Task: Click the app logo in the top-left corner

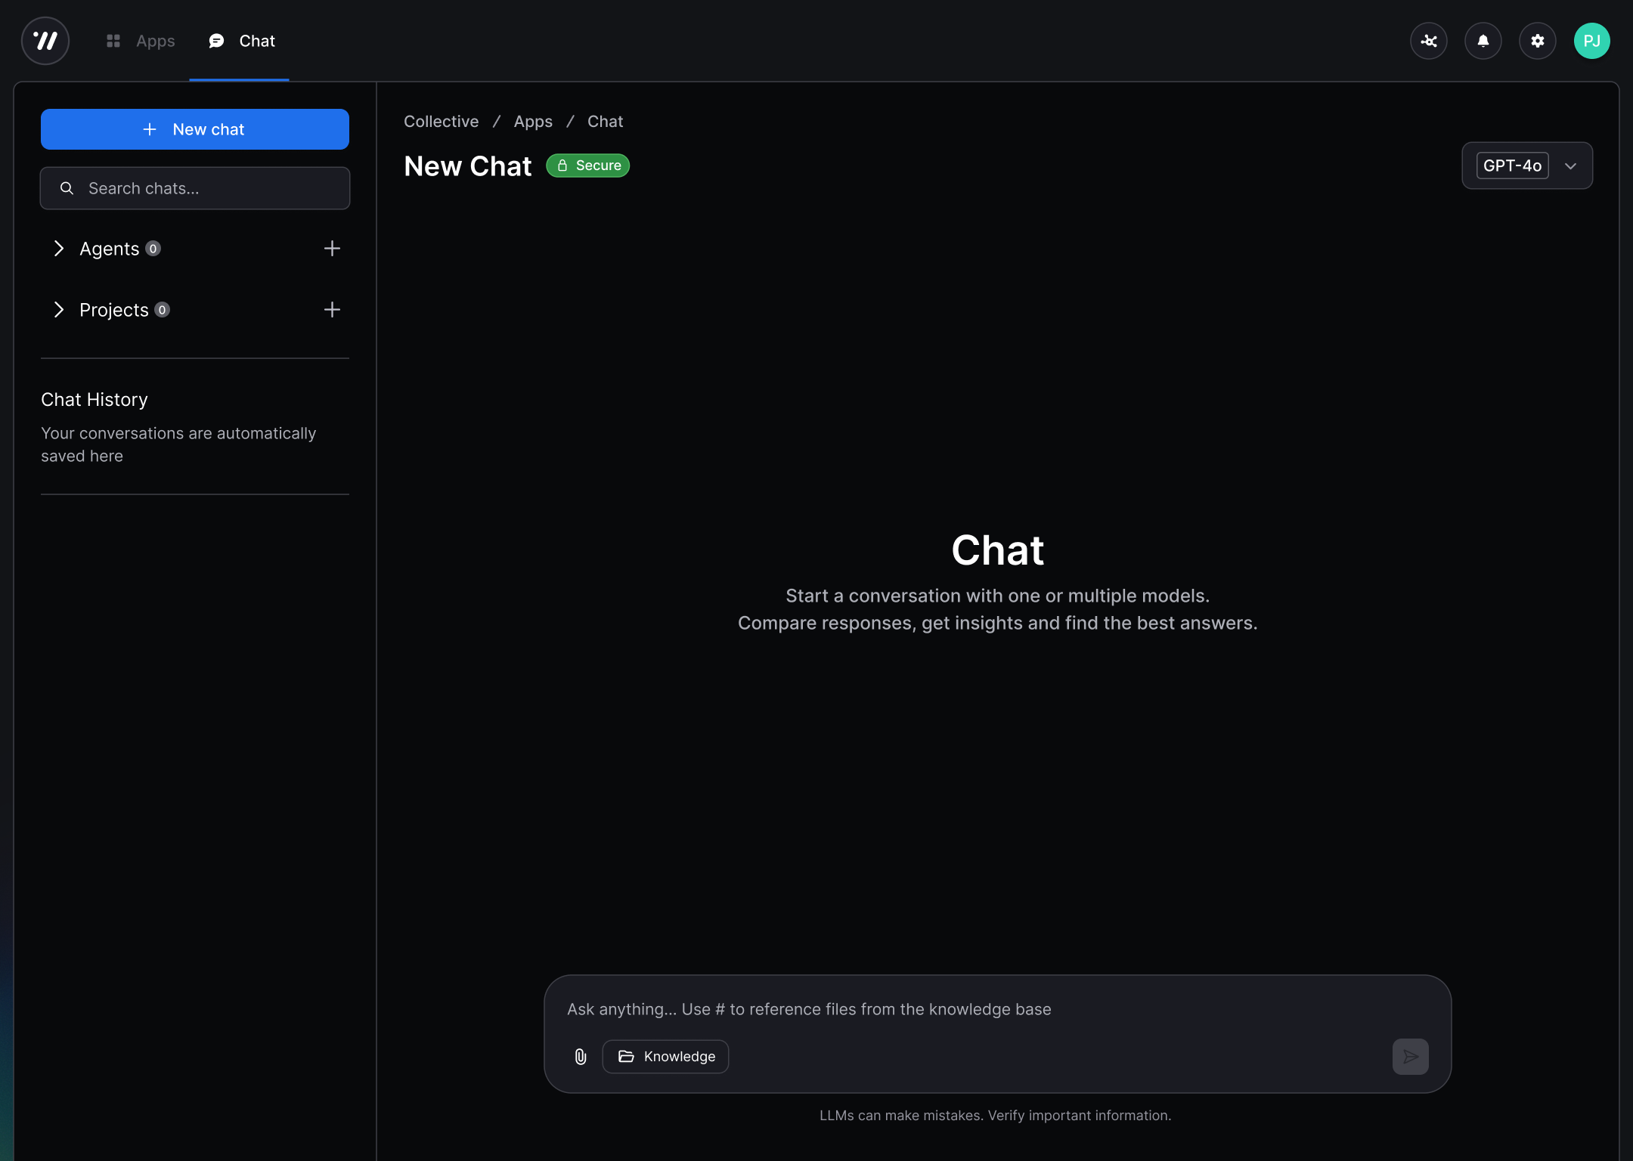Action: pos(45,41)
